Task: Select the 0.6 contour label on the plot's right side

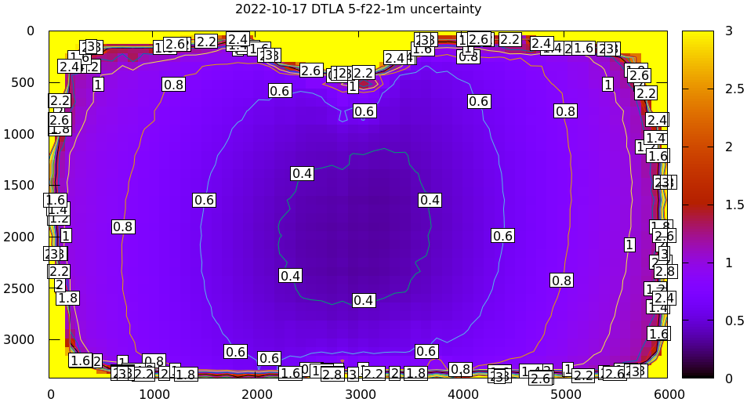Action: [x=502, y=235]
